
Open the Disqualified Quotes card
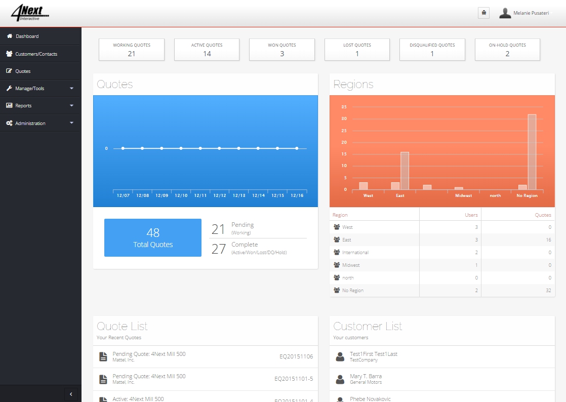coord(432,50)
